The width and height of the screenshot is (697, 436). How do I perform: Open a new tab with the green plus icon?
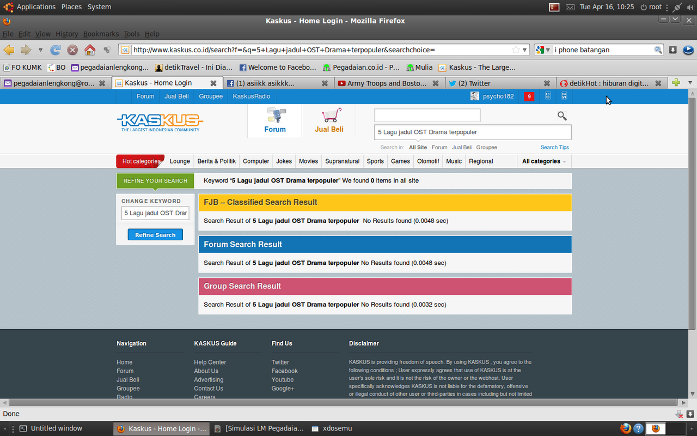point(676,83)
